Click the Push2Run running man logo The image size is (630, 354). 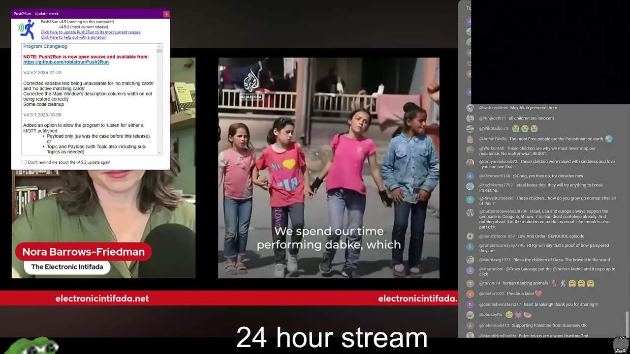[x=27, y=29]
